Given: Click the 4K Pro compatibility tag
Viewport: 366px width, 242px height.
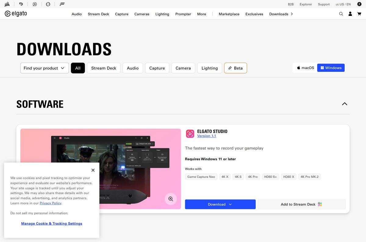Looking at the screenshot, I should 253,177.
